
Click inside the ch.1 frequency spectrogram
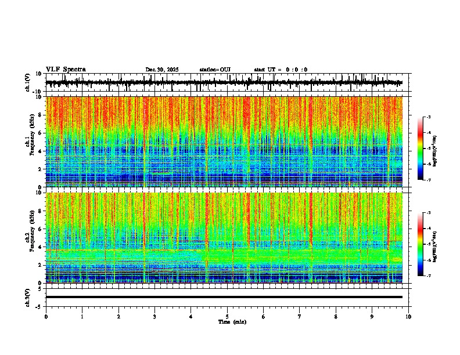coord(224,142)
